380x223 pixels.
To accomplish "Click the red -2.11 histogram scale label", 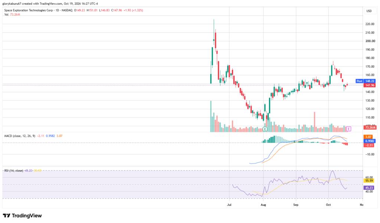I will coord(369,145).
